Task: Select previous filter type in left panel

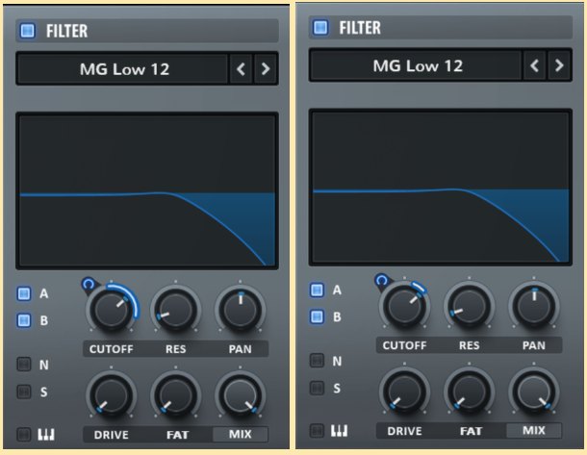Action: tap(241, 69)
